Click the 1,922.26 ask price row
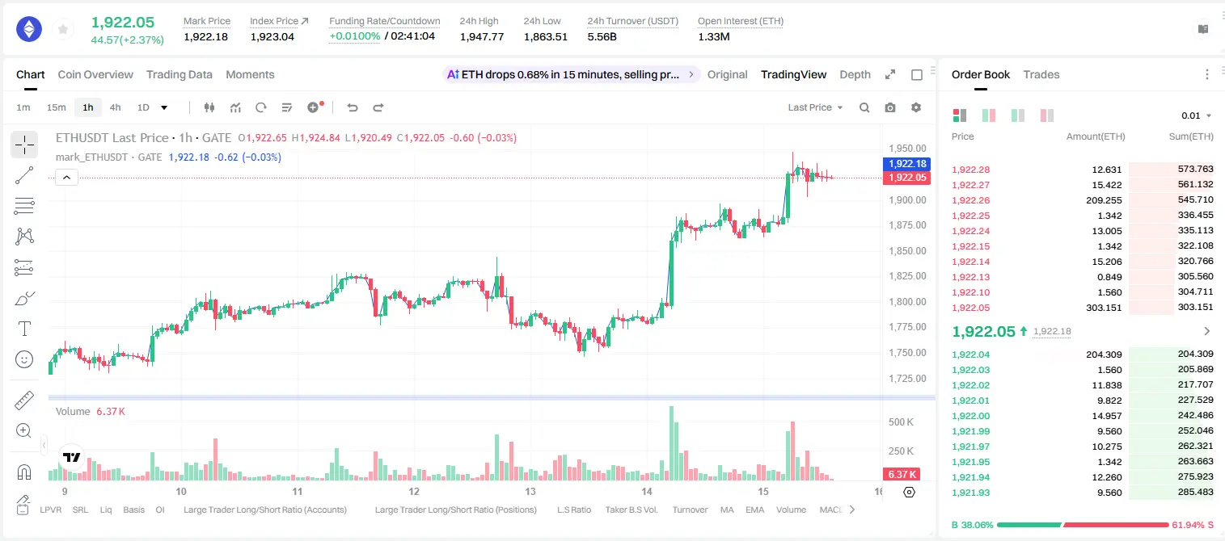This screenshot has width=1225, height=541. tap(1083, 200)
